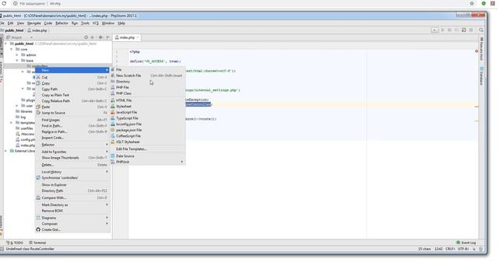The image size is (498, 280).
Task: Click the GitHub icon beside Create Gist
Action: [x=38, y=229]
